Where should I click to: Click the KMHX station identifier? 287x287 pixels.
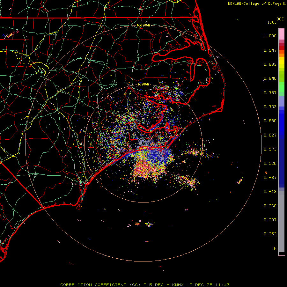pos(178,285)
